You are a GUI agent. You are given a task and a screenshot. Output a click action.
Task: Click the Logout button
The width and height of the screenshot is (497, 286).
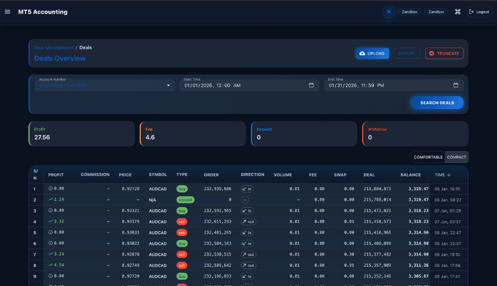479,12
